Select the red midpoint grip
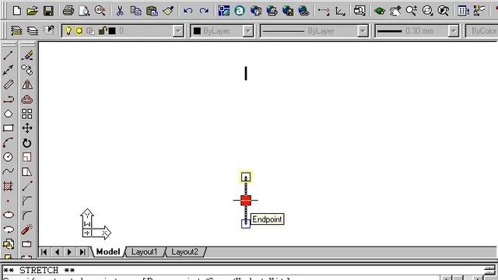This screenshot has width=498, height=280. (246, 201)
